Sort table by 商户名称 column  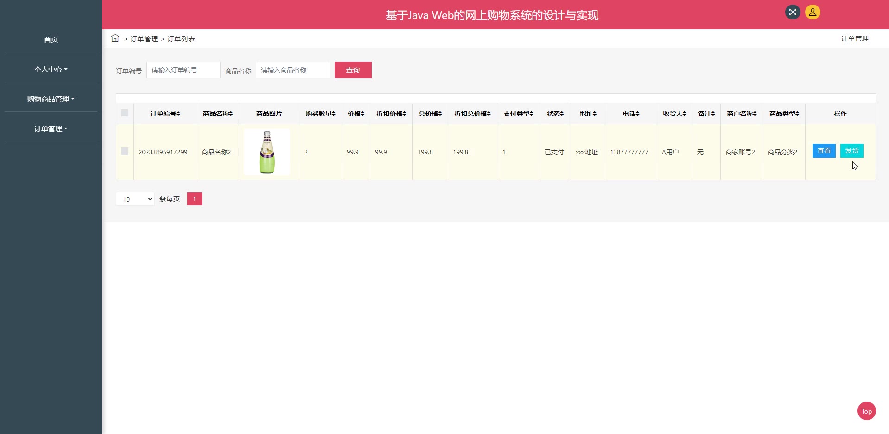point(742,114)
